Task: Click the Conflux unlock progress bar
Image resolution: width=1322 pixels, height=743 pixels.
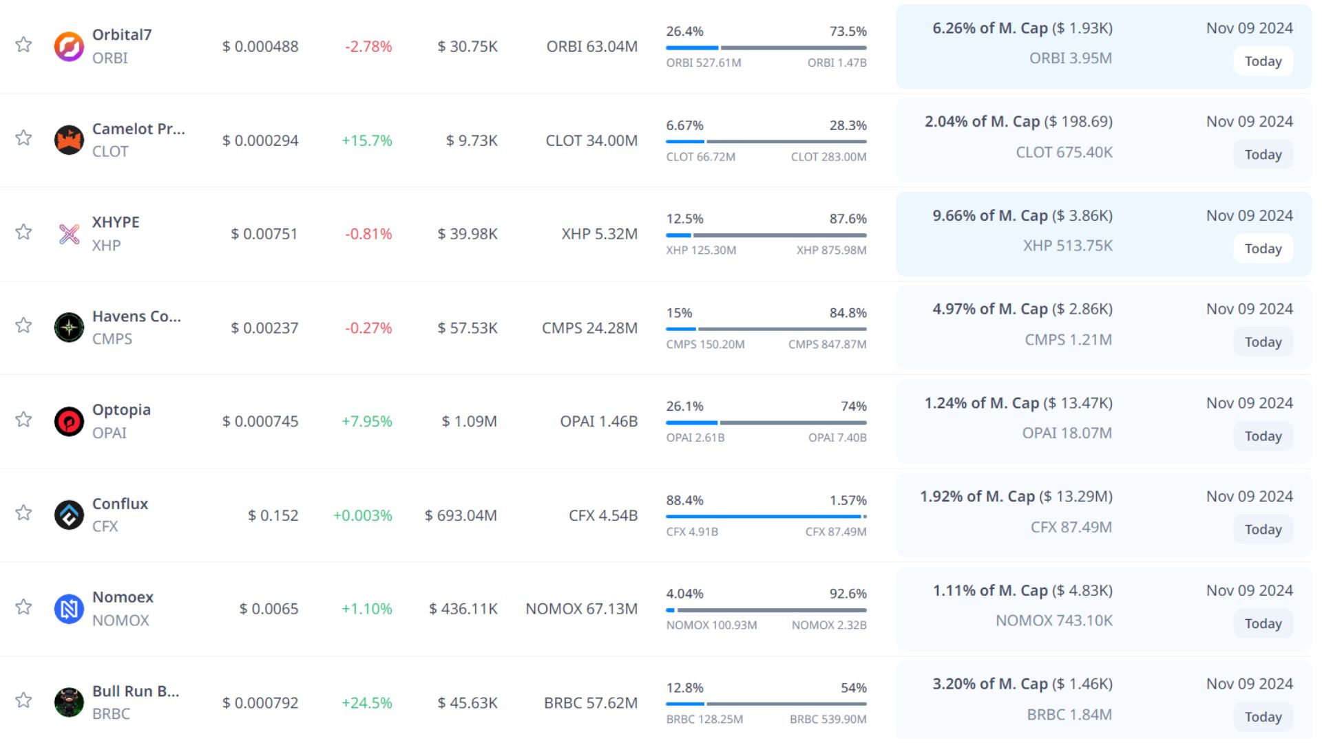Action: [x=766, y=516]
